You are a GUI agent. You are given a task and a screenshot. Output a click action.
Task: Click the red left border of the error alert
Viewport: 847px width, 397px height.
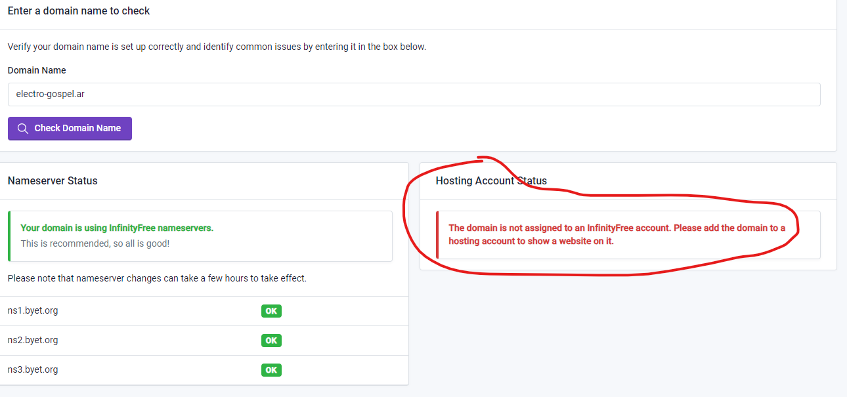tap(437, 235)
